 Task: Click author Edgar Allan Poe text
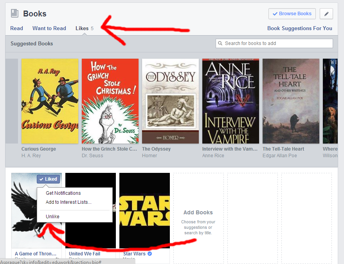pyautogui.click(x=280, y=155)
